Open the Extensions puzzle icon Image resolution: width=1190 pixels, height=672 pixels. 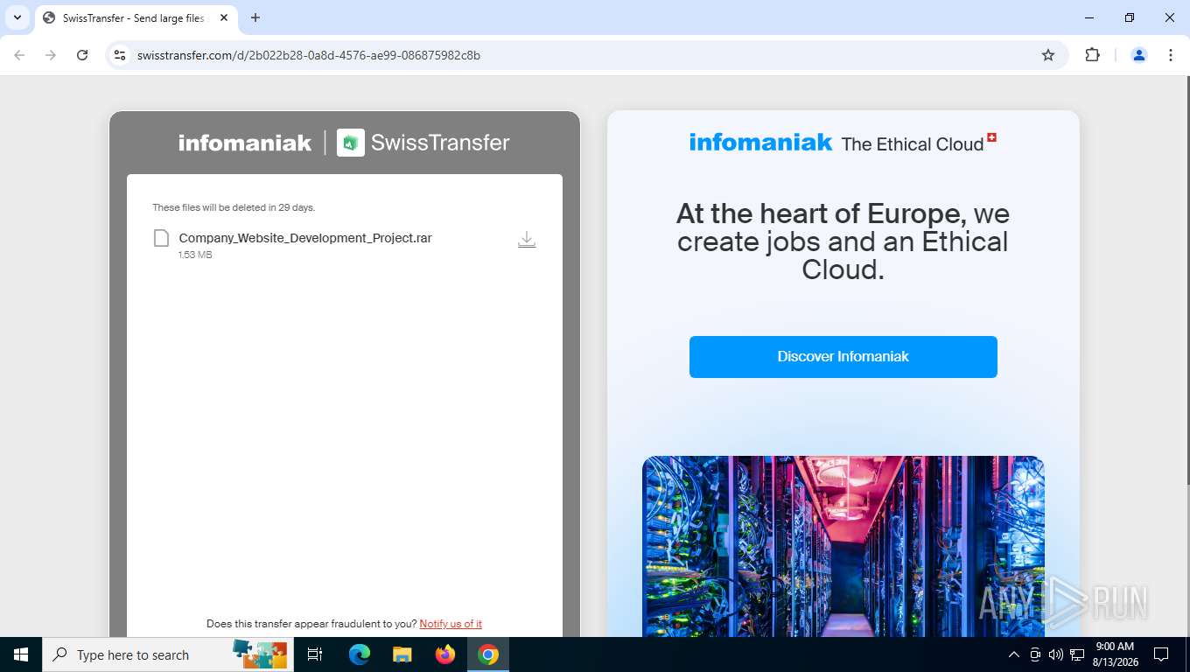click(x=1092, y=55)
